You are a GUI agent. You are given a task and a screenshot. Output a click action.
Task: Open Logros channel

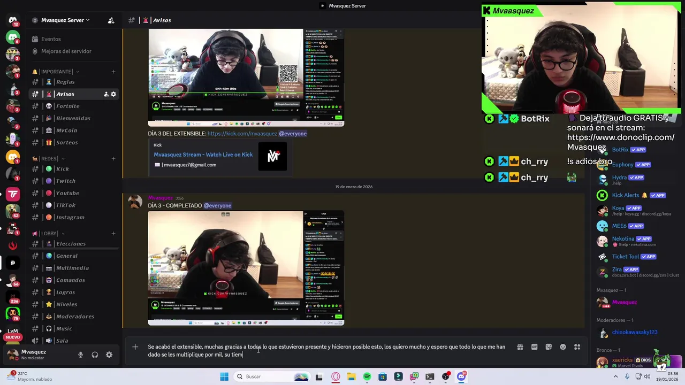pyautogui.click(x=73, y=292)
